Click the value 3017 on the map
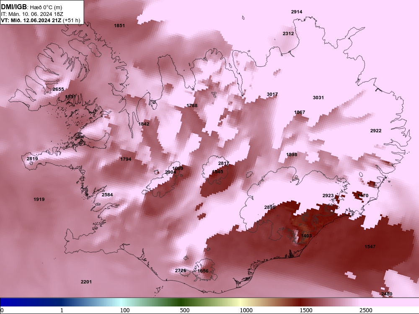 tap(272, 94)
